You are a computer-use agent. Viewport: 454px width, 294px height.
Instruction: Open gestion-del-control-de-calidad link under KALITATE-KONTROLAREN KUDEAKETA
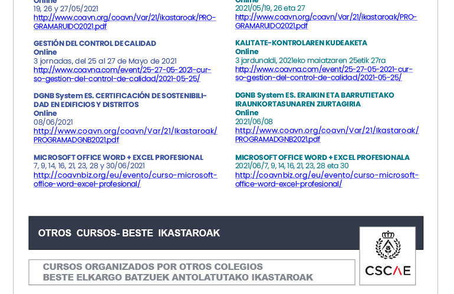[x=324, y=73]
